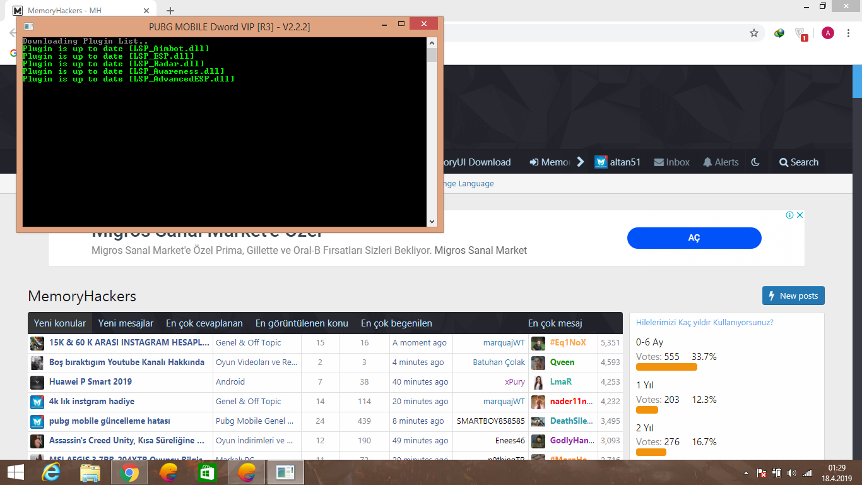Open the Chrome three-dot menu

[x=849, y=33]
